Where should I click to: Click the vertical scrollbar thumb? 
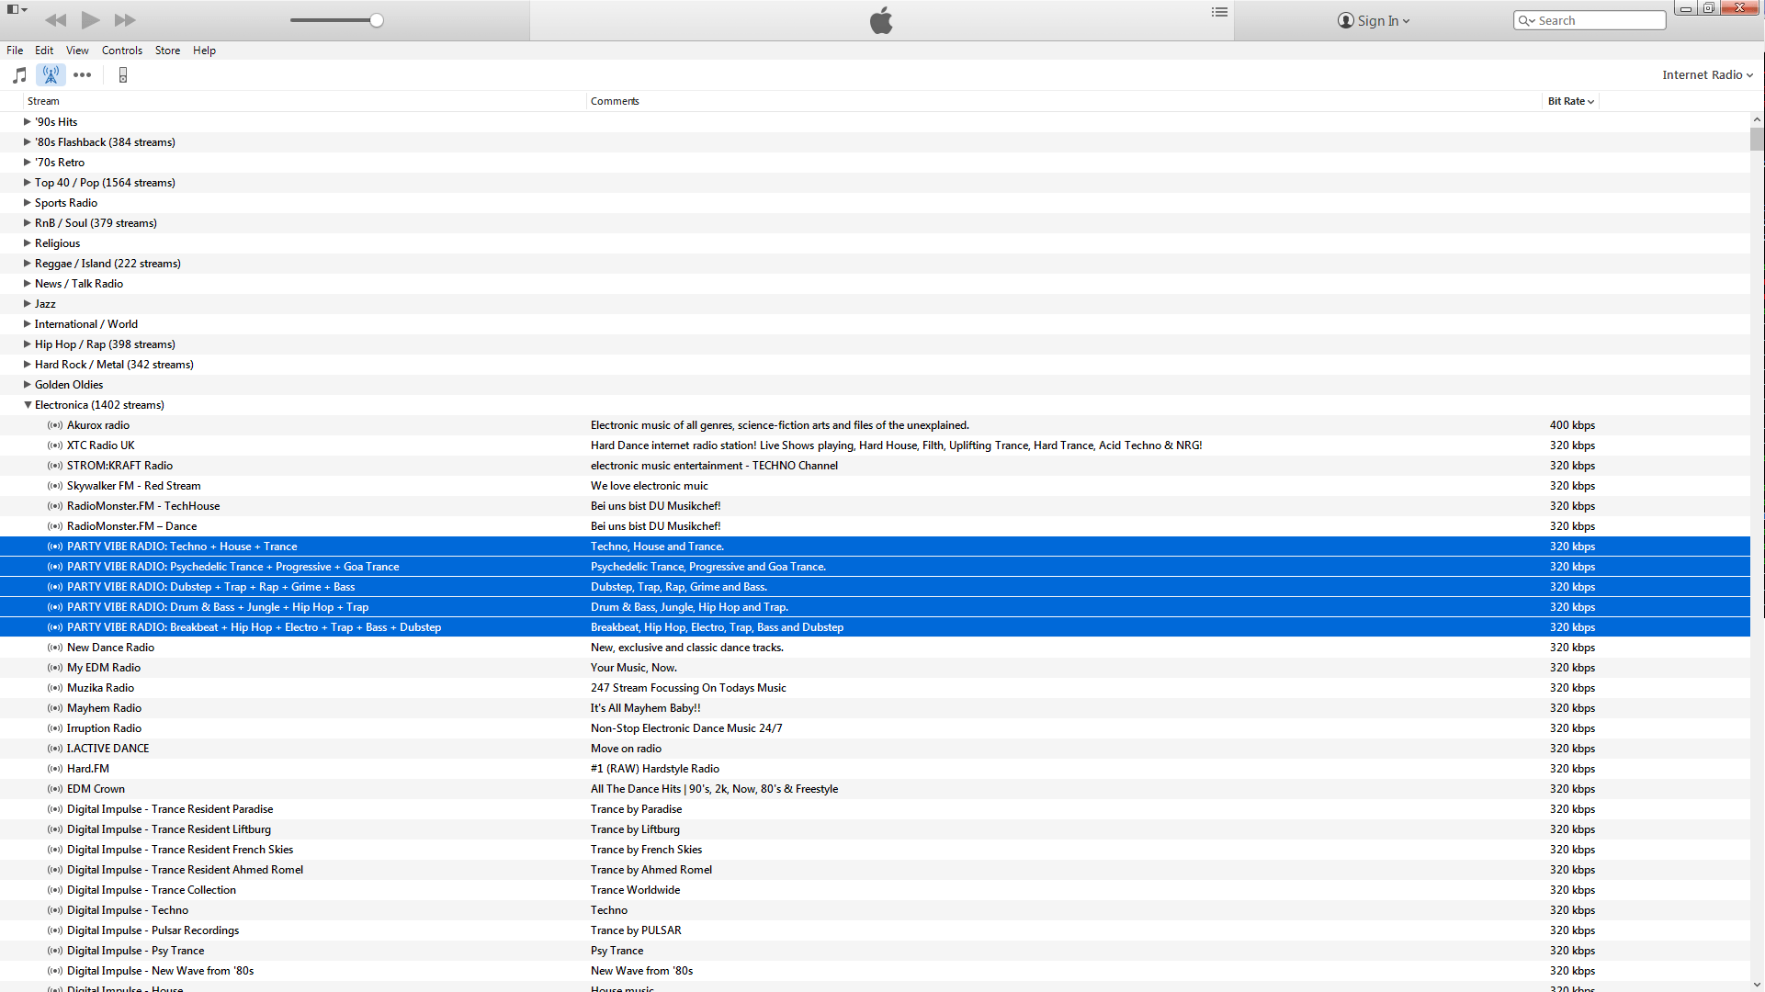click(x=1757, y=140)
